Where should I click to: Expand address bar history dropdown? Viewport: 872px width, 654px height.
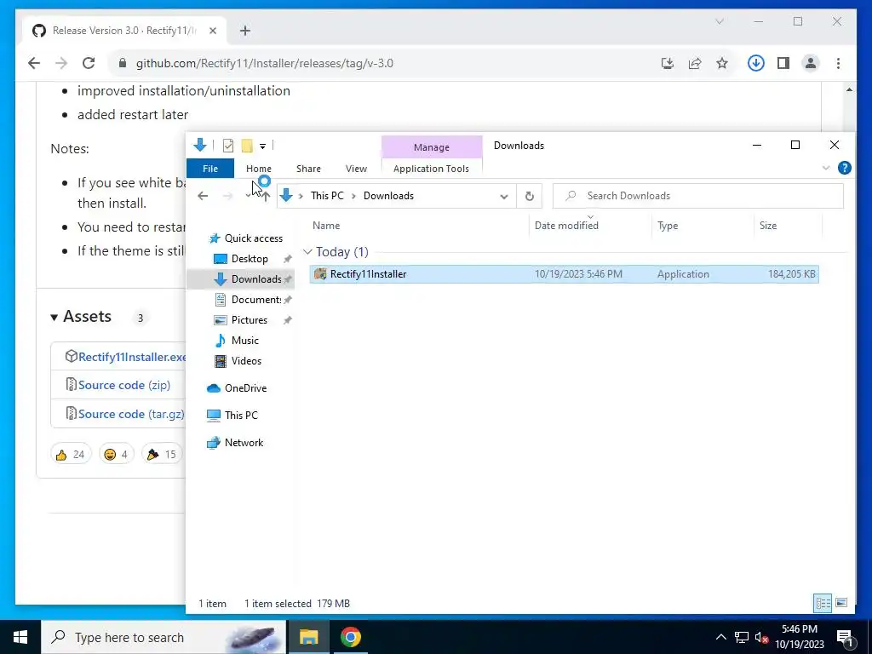click(504, 196)
